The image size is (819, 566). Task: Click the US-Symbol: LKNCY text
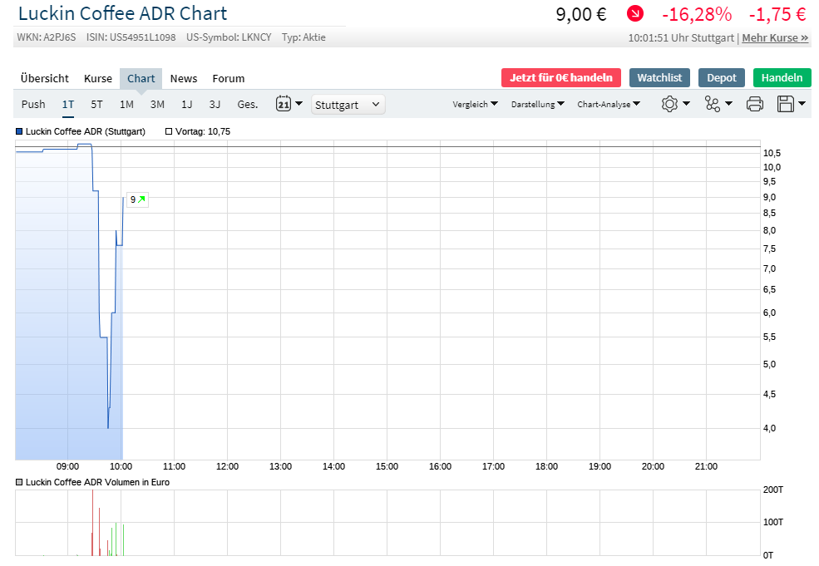click(x=229, y=37)
